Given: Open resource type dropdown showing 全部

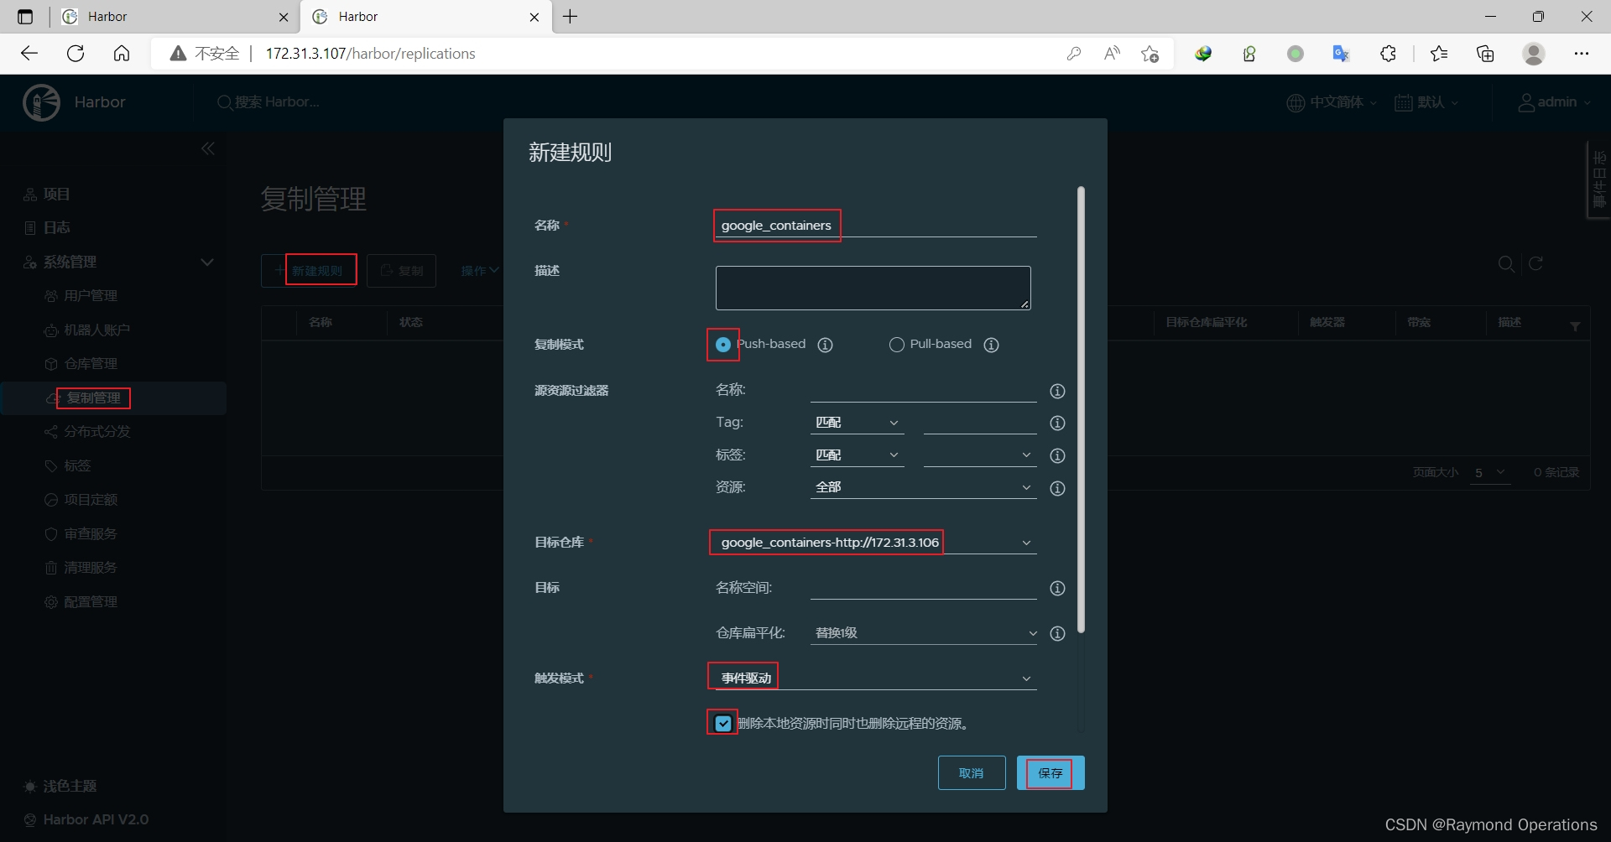Looking at the screenshot, I should click(x=924, y=487).
